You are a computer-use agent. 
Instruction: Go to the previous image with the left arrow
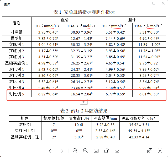point(51,151)
